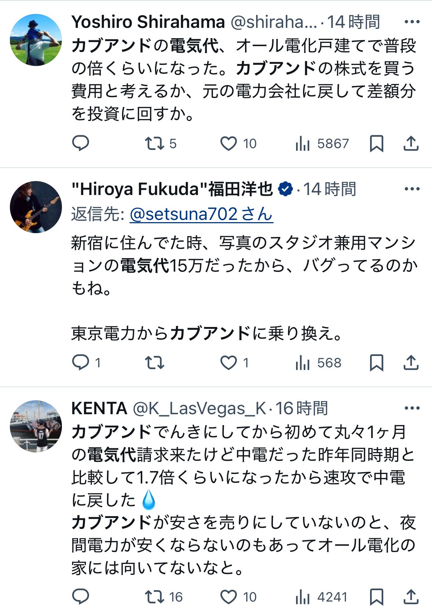The height and width of the screenshot is (614, 432).
Task: Like the post with 10 likes by Yoshiro Shirahama
Action: click(x=238, y=143)
